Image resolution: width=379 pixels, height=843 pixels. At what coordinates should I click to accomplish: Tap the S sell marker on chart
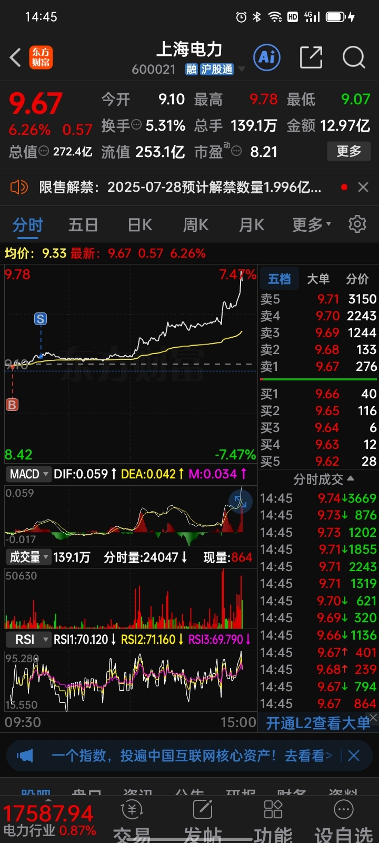point(41,319)
